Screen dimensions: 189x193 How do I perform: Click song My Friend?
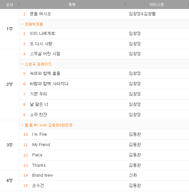pyautogui.click(x=41, y=145)
